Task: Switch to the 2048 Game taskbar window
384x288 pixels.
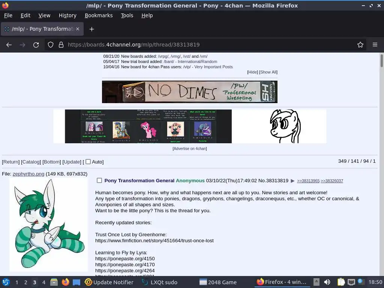Action: 218,282
